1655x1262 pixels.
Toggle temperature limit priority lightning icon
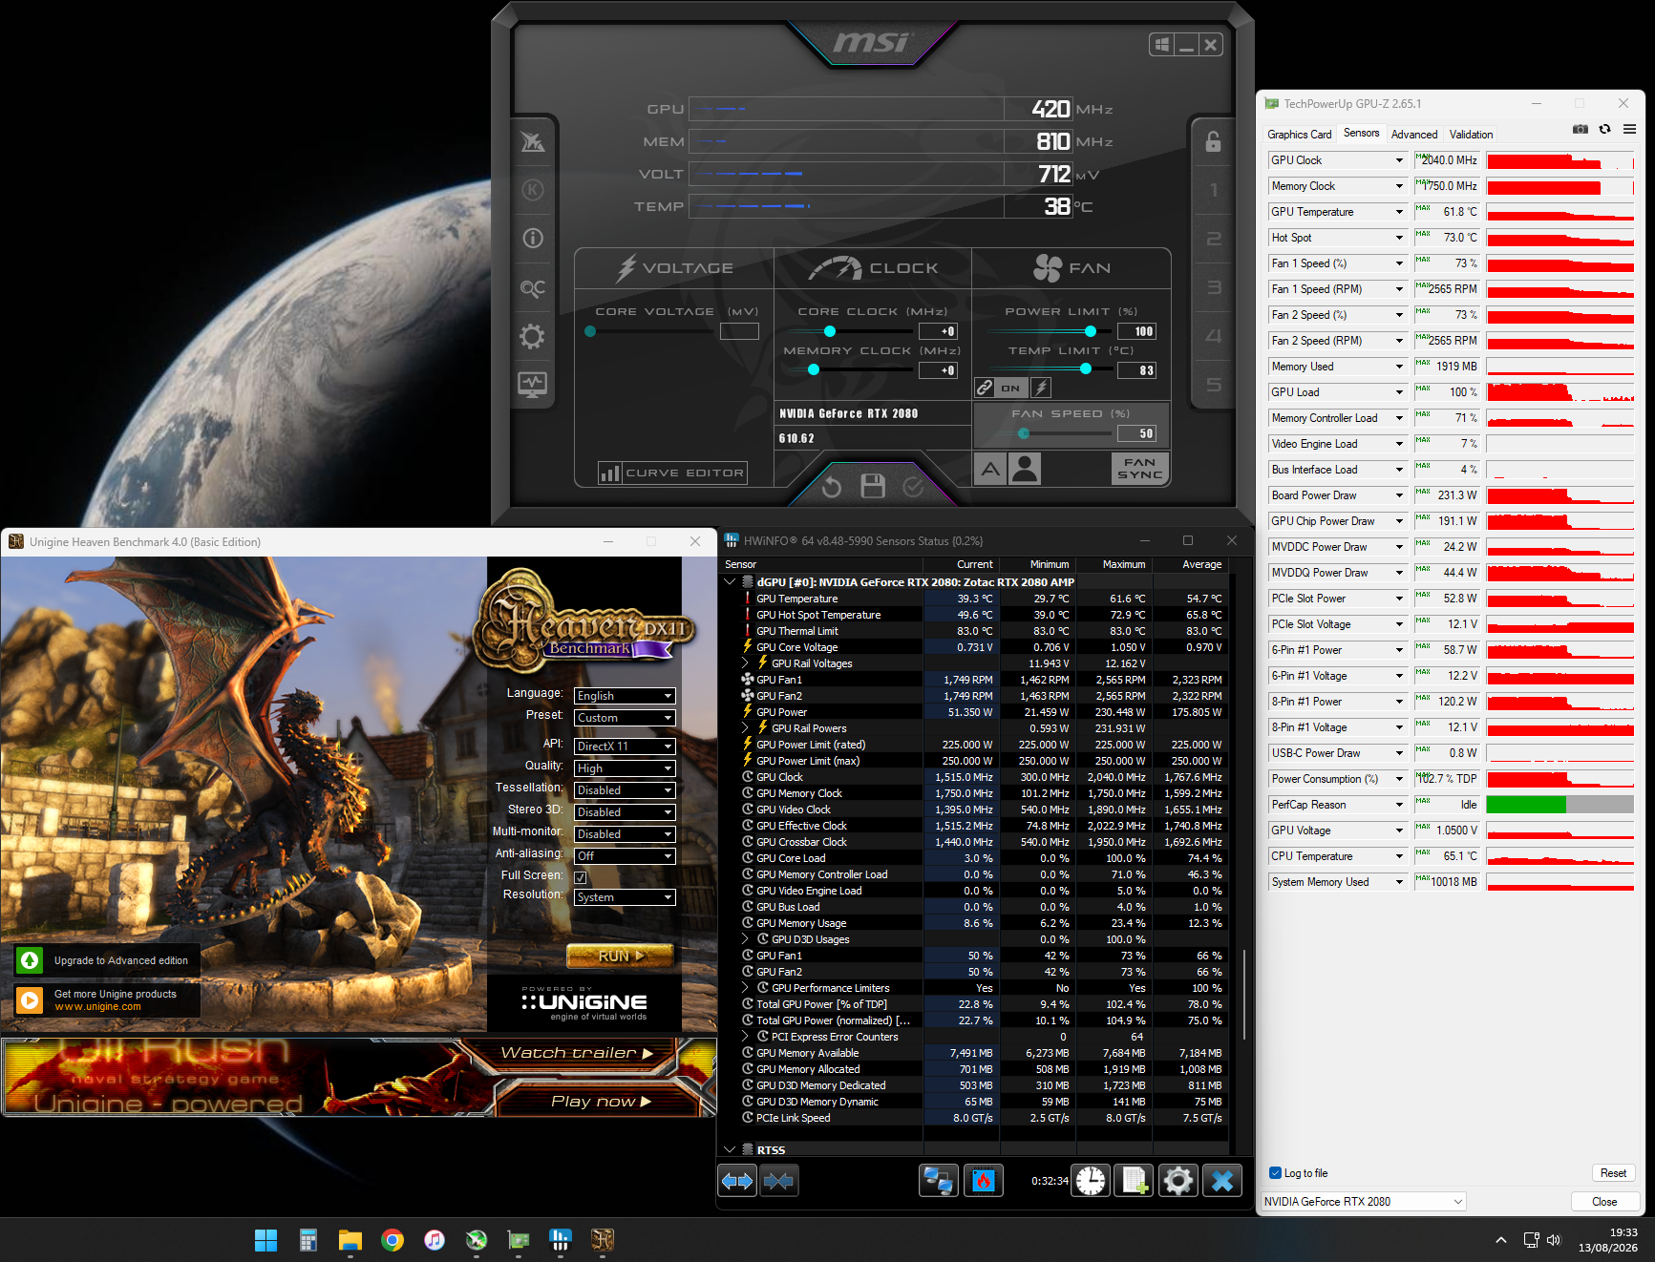point(1042,388)
